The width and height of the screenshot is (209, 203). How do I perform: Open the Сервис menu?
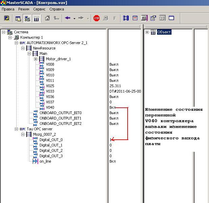click(40, 9)
